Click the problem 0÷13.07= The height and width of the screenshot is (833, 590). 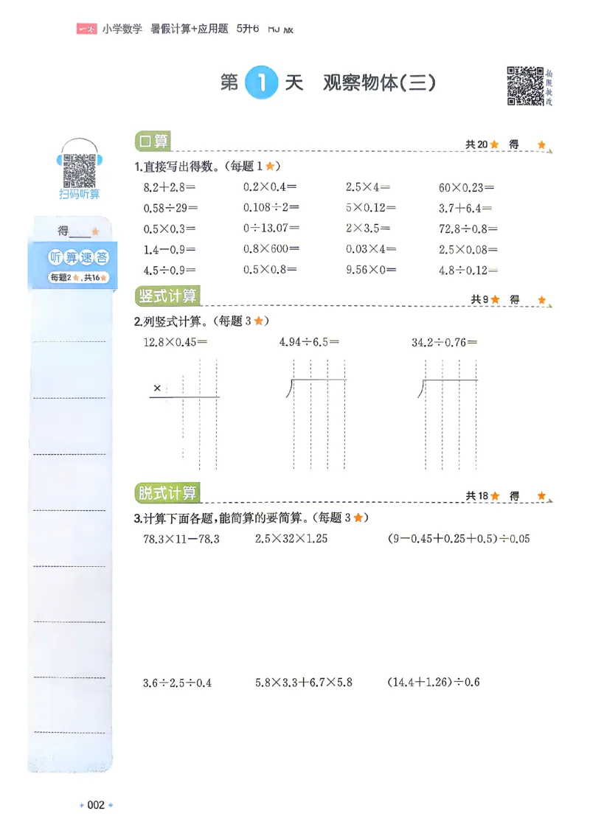271,228
